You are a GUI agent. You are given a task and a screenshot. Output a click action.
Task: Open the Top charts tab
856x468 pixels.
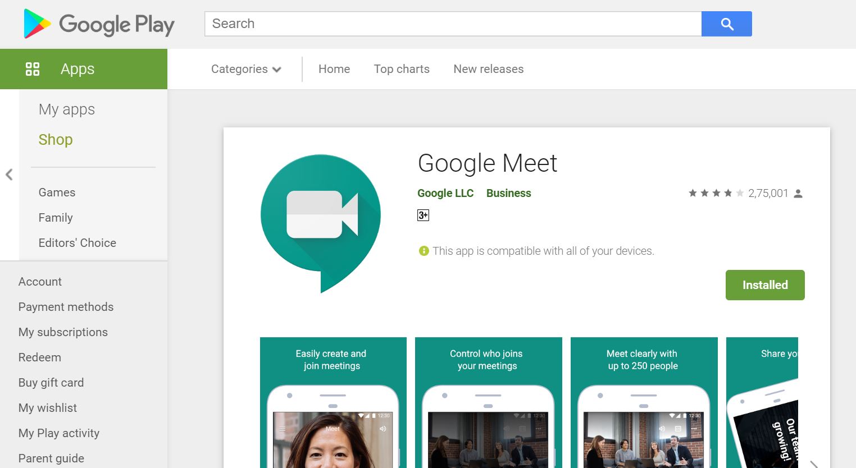[x=402, y=69]
